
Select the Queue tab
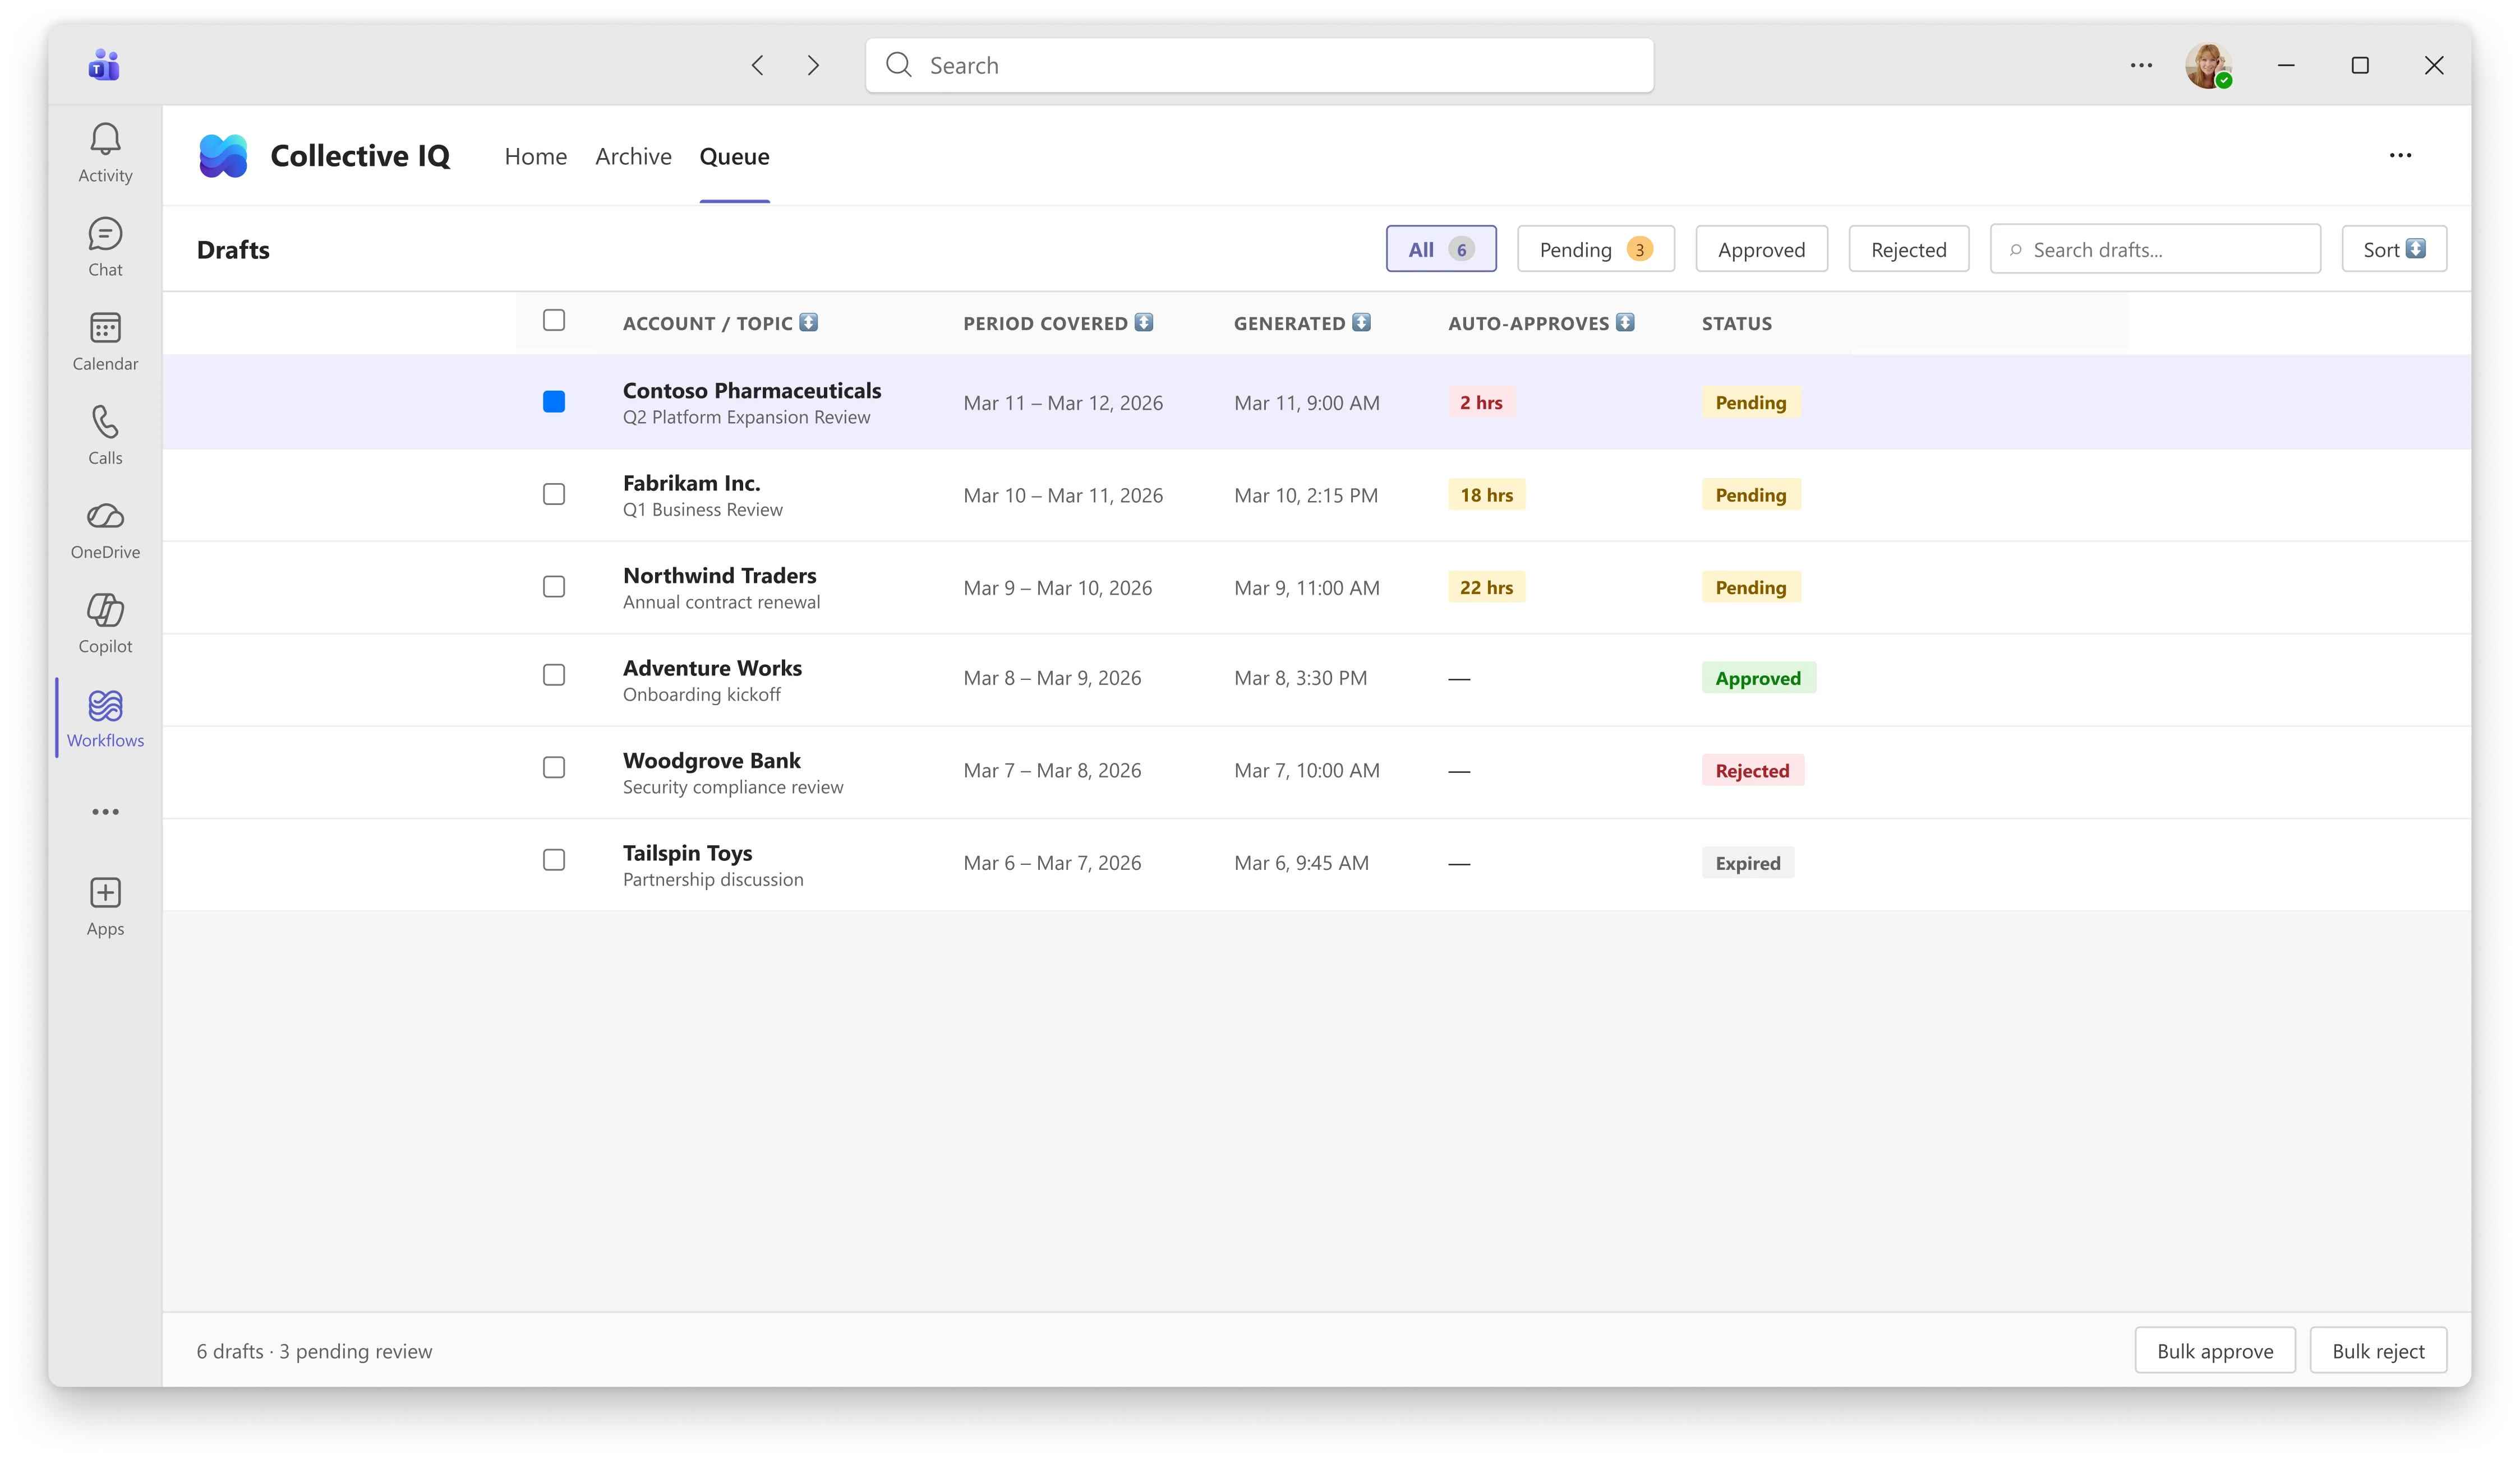pyautogui.click(x=734, y=156)
